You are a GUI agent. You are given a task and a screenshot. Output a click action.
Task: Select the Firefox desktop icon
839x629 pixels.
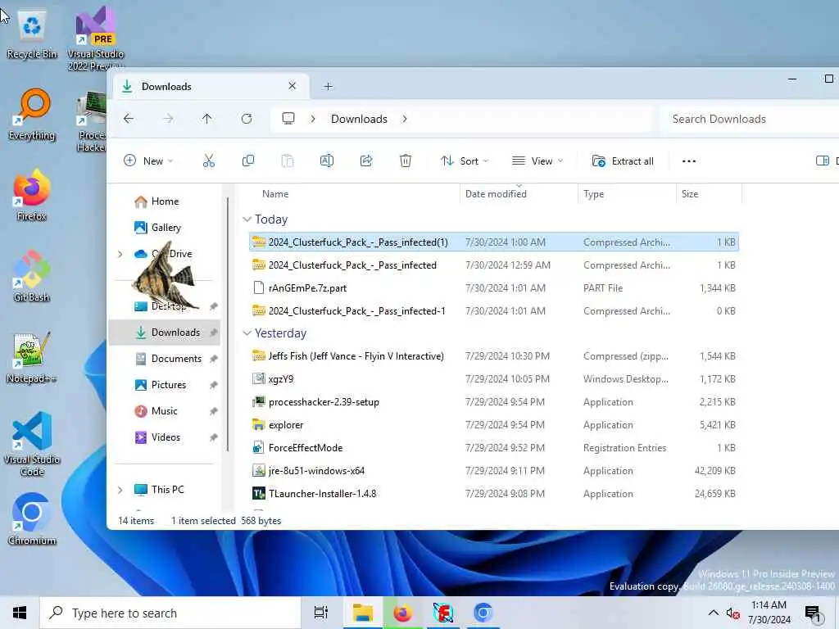(x=32, y=195)
